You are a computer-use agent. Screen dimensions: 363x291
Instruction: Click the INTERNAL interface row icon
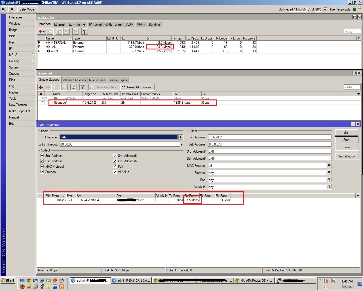[48, 43]
